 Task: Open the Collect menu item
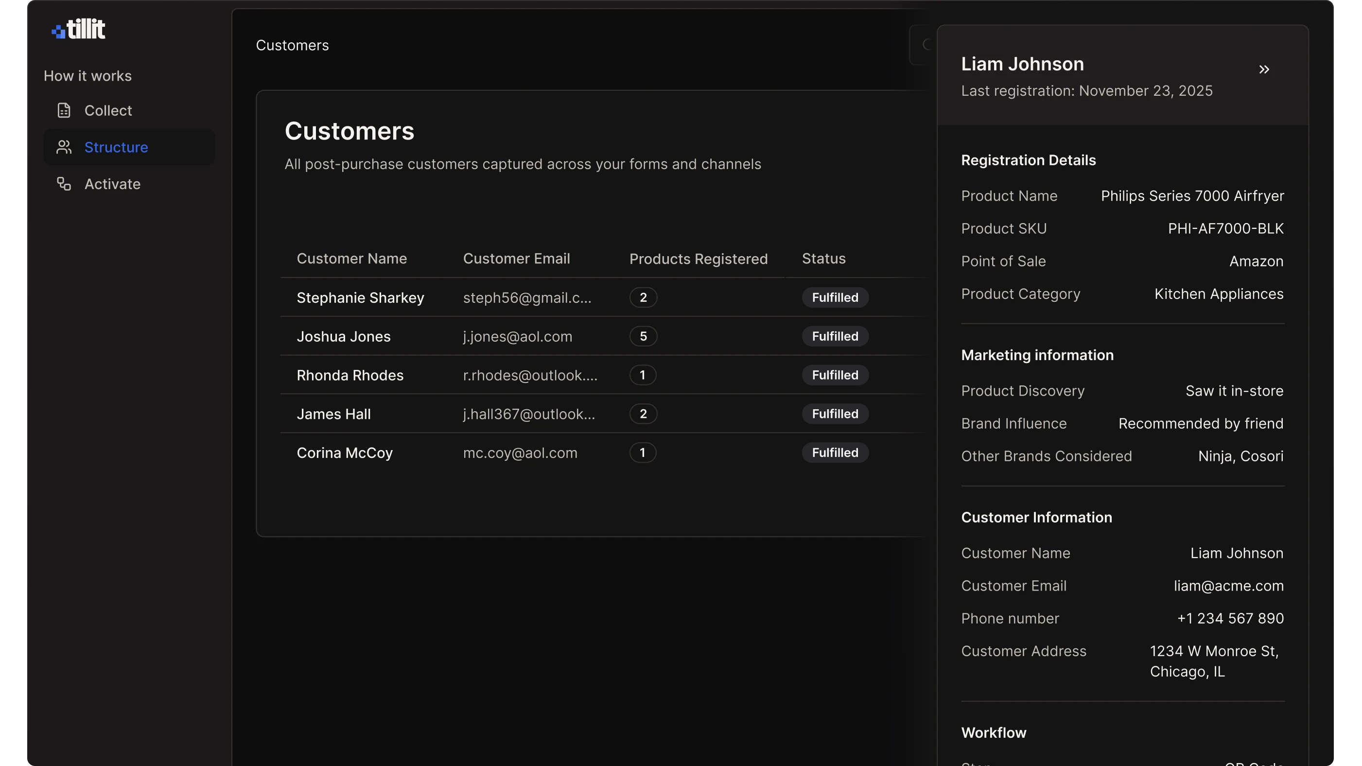[x=108, y=110]
